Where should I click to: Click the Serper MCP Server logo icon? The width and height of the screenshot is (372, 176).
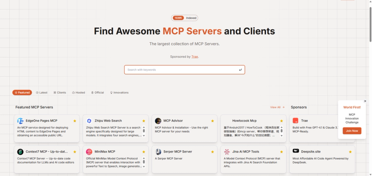(x=158, y=152)
